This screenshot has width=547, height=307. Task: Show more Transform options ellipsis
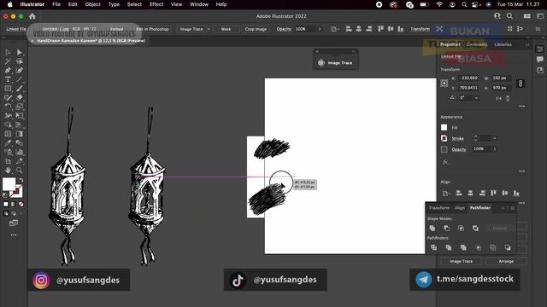pyautogui.click(x=522, y=106)
